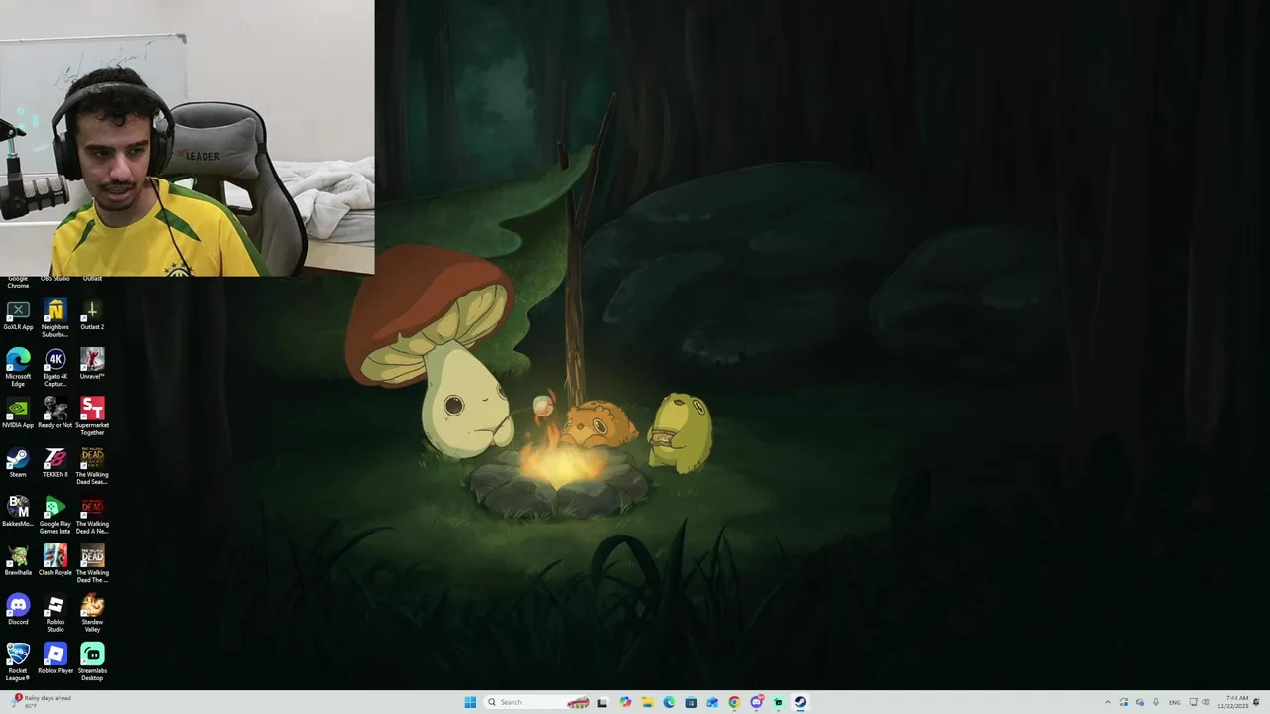This screenshot has height=714, width=1270.
Task: Open the GoXLR App desktop shortcut
Action: 18,315
